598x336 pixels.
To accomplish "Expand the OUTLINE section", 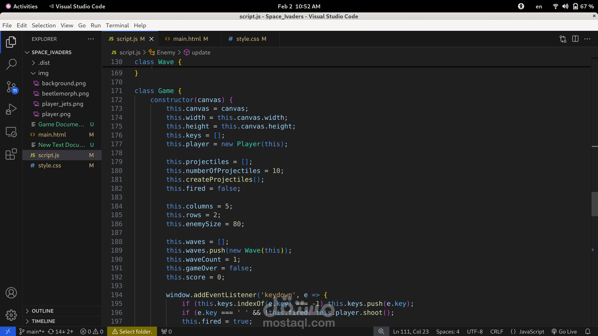I will pos(42,311).
